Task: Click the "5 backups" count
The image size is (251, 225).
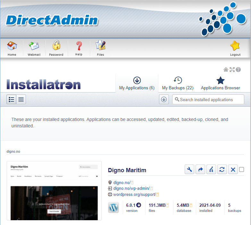Action: [235, 208]
